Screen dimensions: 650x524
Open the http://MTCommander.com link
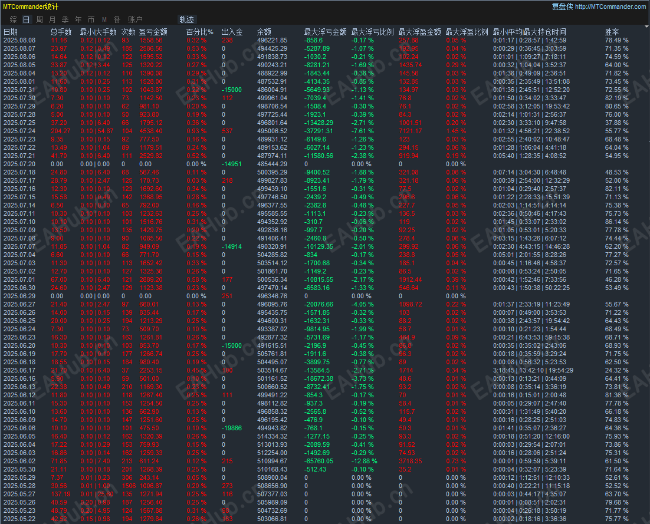pyautogui.click(x=610, y=6)
